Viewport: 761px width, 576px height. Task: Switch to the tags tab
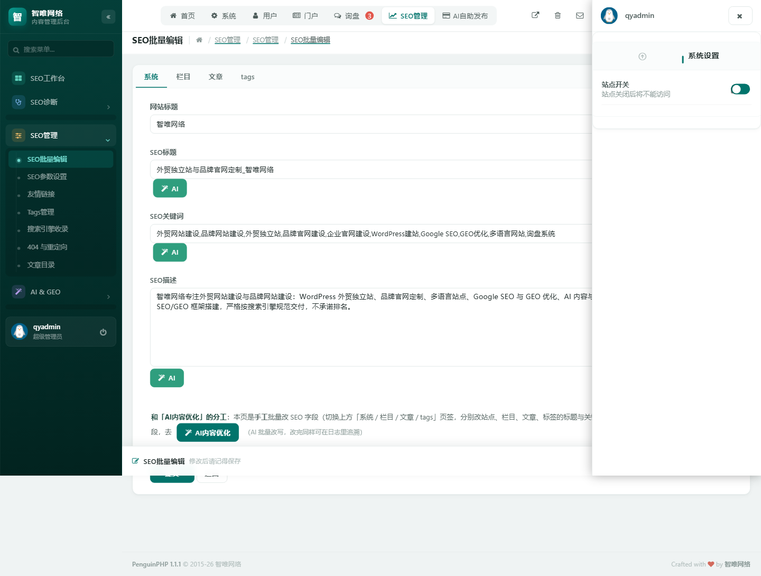(x=248, y=77)
